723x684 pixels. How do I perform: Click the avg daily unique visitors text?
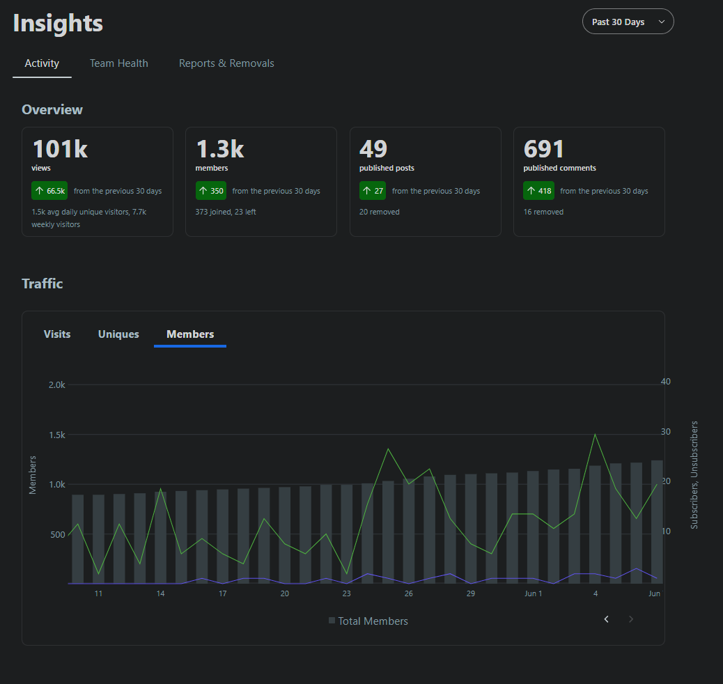tap(89, 218)
